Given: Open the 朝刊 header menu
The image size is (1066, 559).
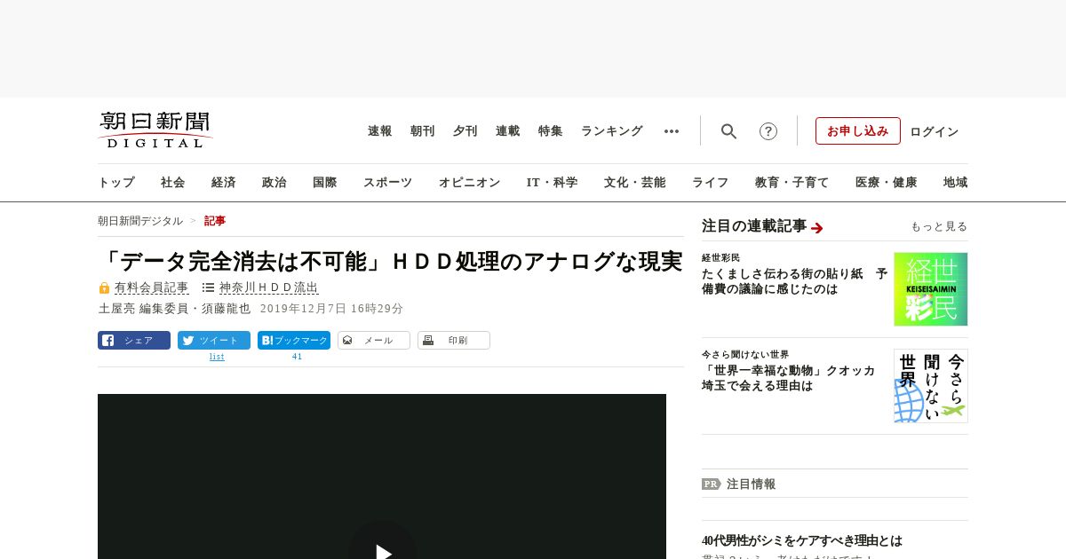Looking at the screenshot, I should pos(423,131).
